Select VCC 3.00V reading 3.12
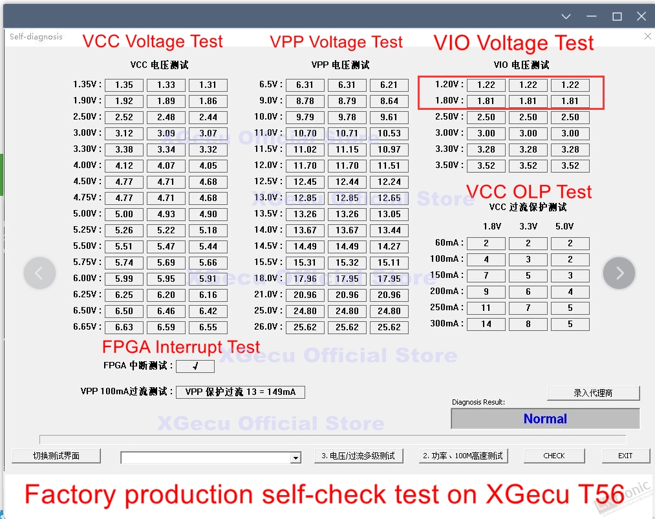 point(124,134)
